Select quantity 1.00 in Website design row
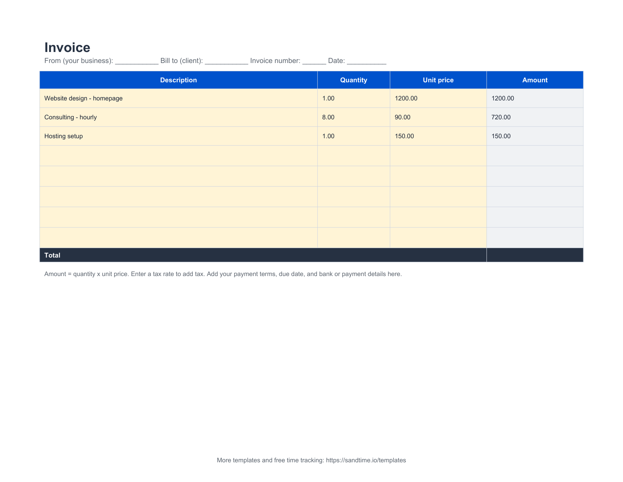The height and width of the screenshot is (482, 623). tap(354, 98)
